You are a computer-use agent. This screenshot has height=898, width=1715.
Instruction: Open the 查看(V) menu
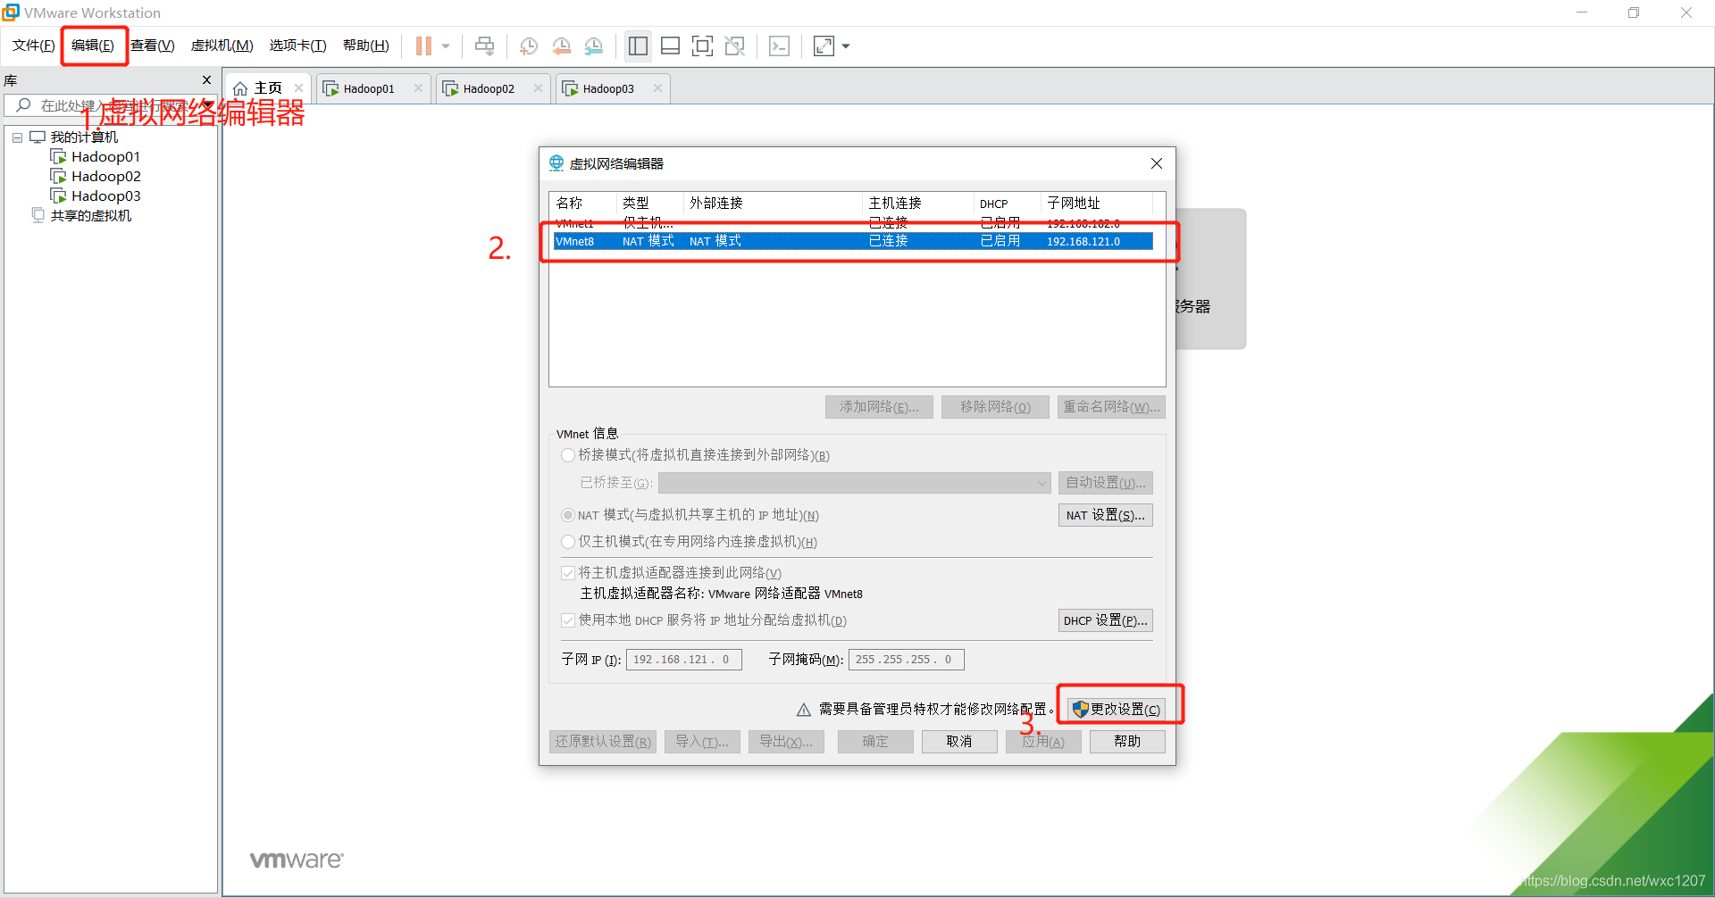tap(153, 46)
